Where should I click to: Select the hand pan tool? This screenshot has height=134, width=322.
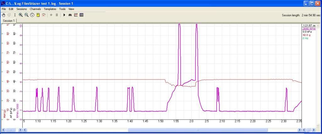(3, 15)
